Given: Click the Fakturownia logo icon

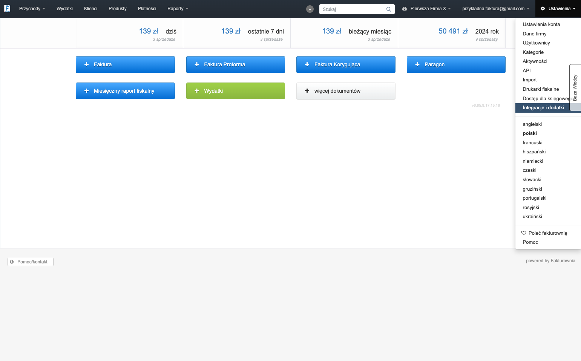Looking at the screenshot, I should click(7, 9).
